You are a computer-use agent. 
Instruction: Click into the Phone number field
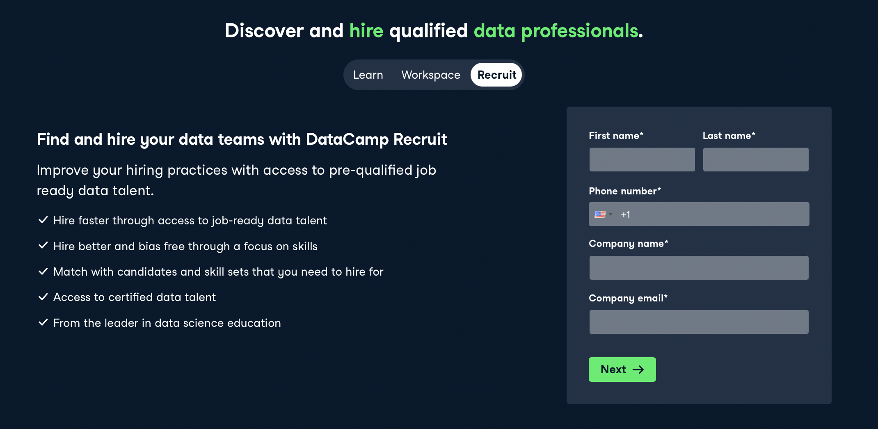(x=714, y=214)
